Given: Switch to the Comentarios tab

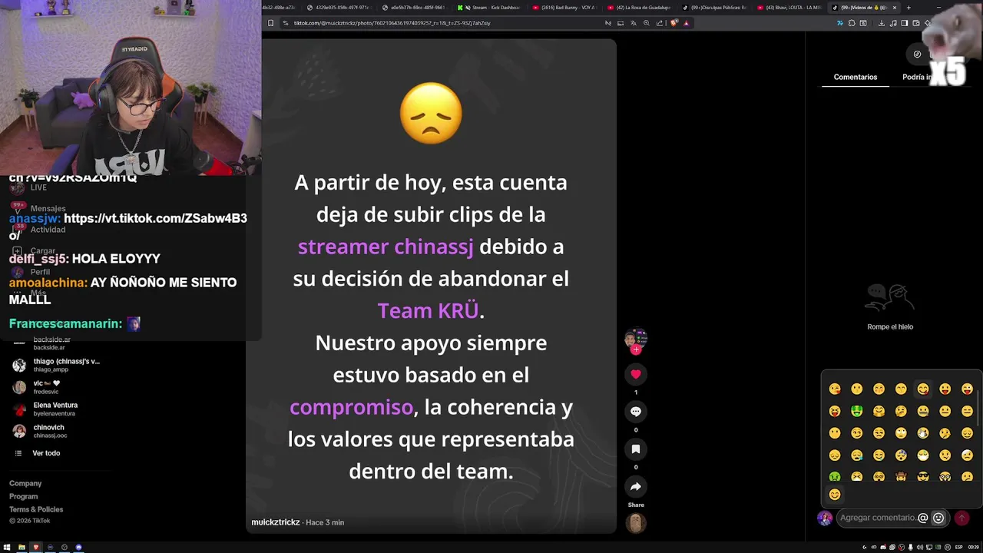Looking at the screenshot, I should [856, 77].
